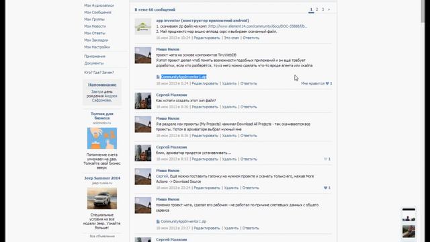Reply to the TinyWebDB chat project post
Screen dimensions: 430x242
(x=249, y=83)
